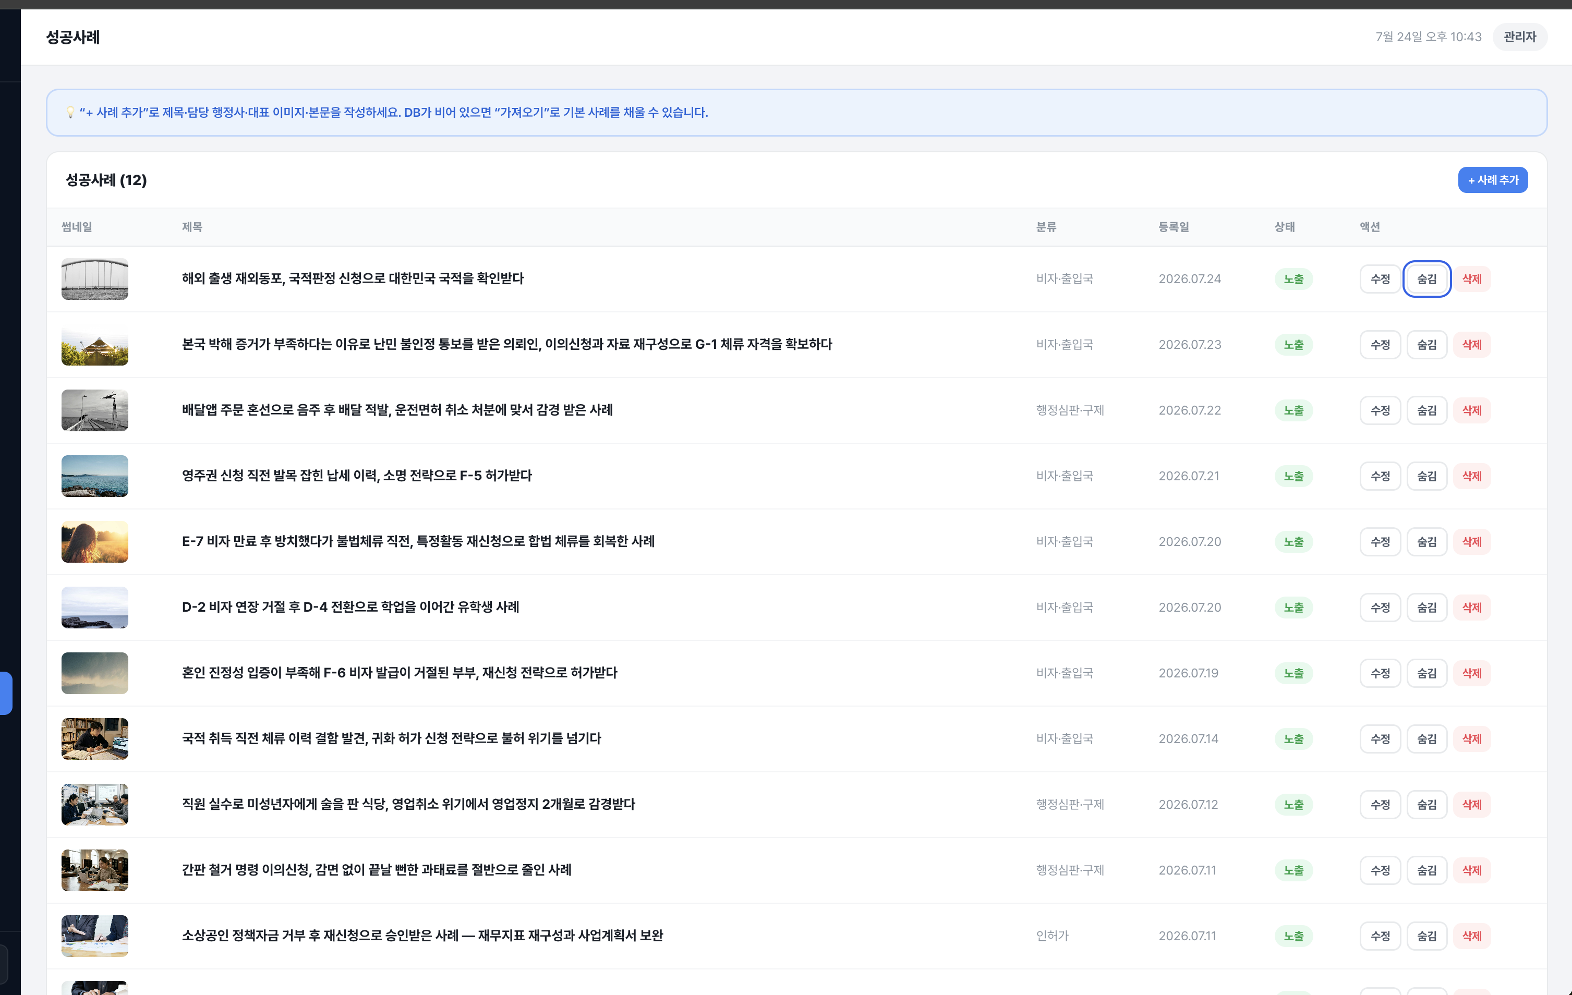Open thumbnail for the 소상공인 정책자금 case
The width and height of the screenshot is (1572, 995).
click(94, 936)
